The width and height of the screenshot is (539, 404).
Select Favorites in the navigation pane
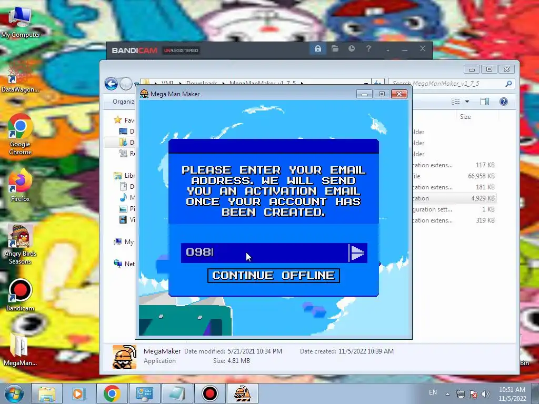click(x=124, y=120)
